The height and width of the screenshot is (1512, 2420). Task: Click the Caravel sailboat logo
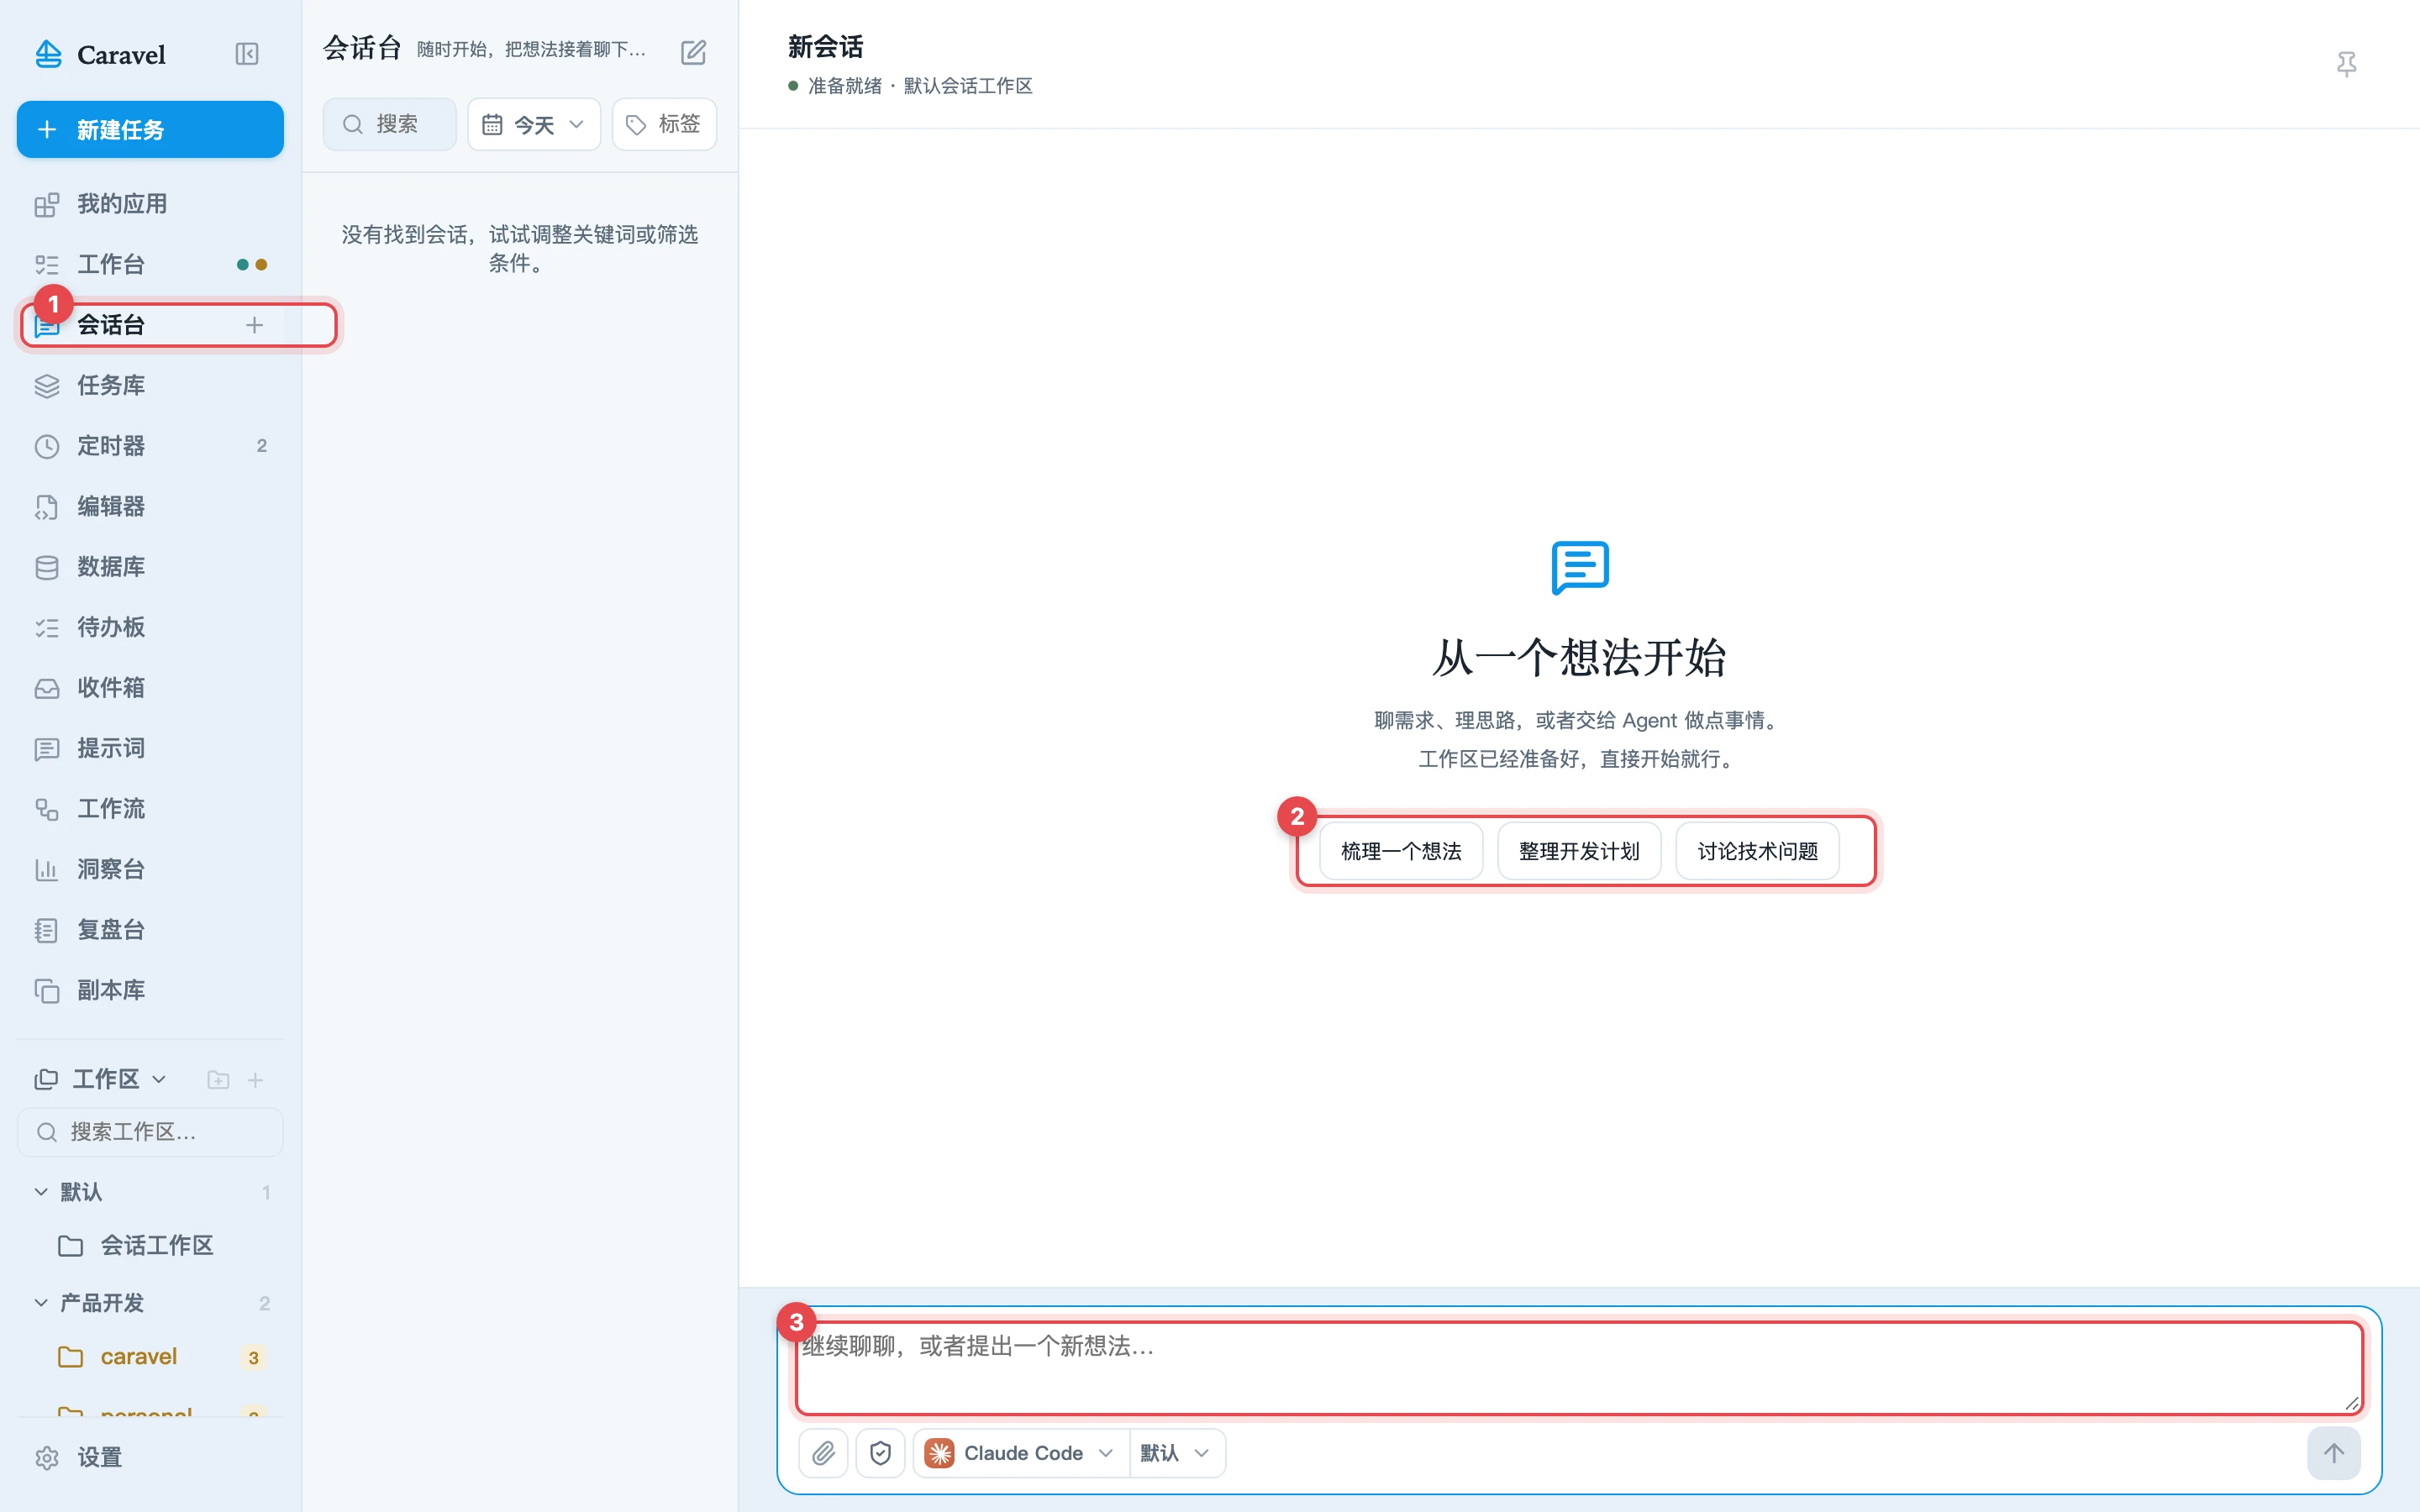48,54
